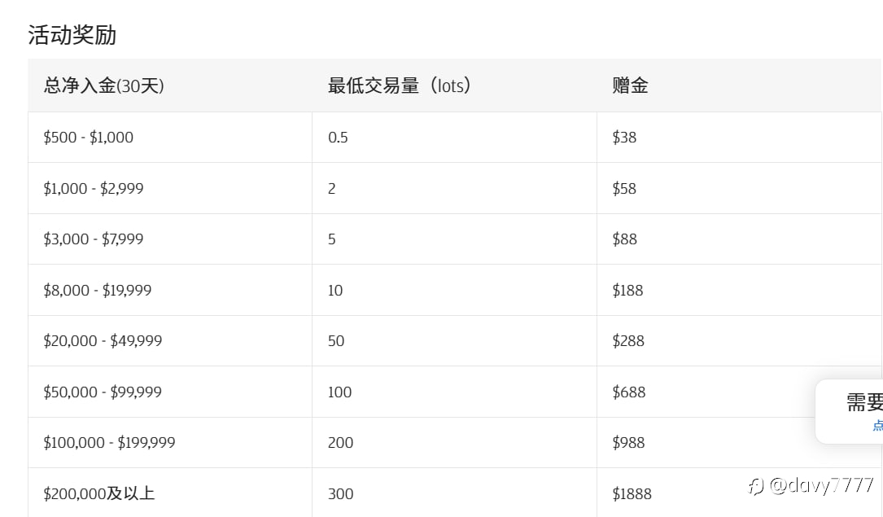
Task: Click the @davy7777 watermark icon
Action: [756, 485]
